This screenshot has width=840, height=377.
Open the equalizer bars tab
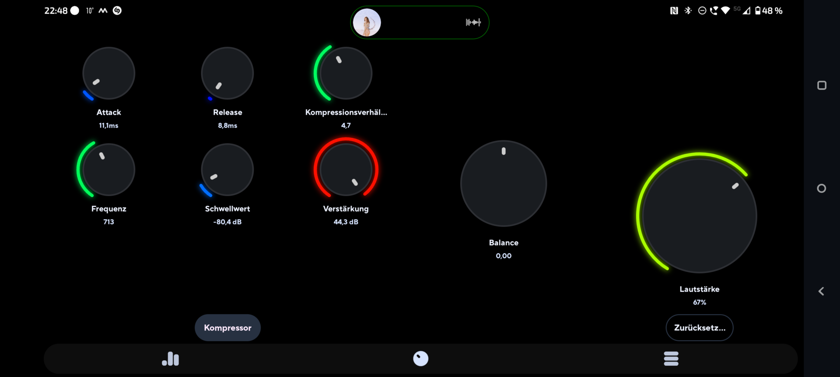point(170,359)
